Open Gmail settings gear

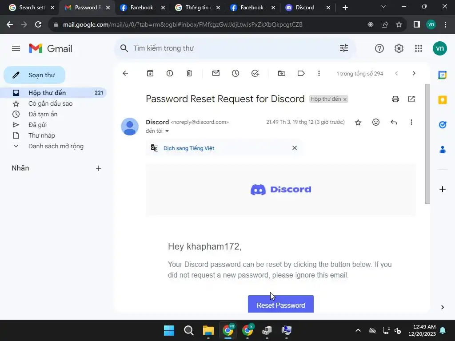(399, 48)
